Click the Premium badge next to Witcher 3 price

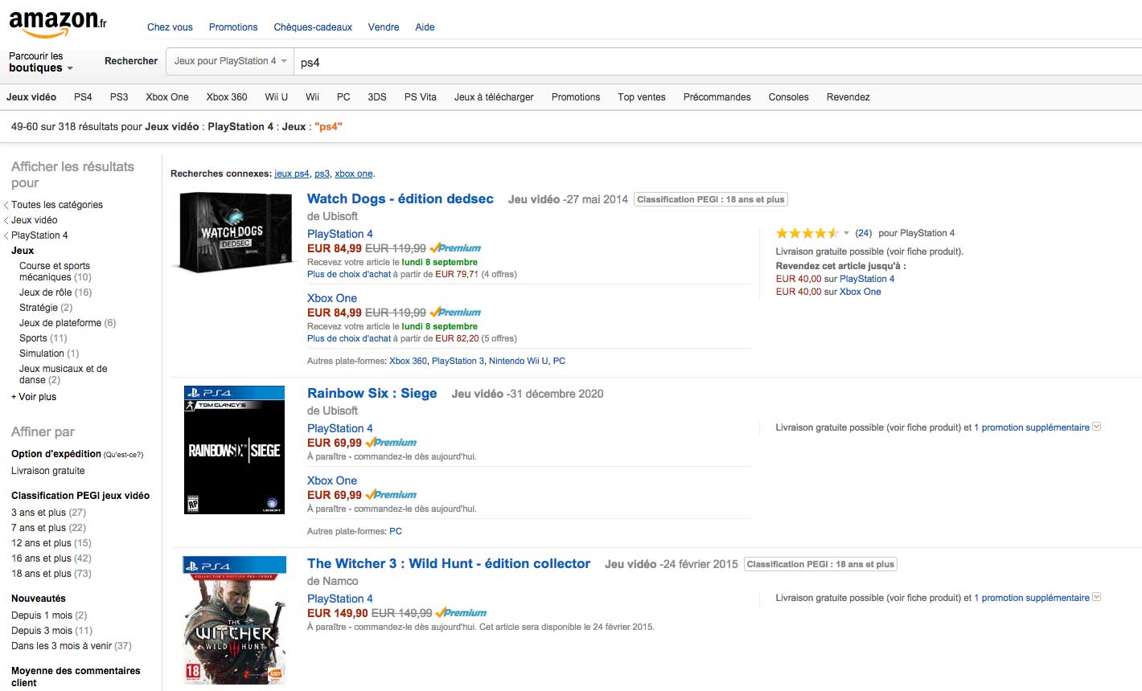tap(461, 613)
